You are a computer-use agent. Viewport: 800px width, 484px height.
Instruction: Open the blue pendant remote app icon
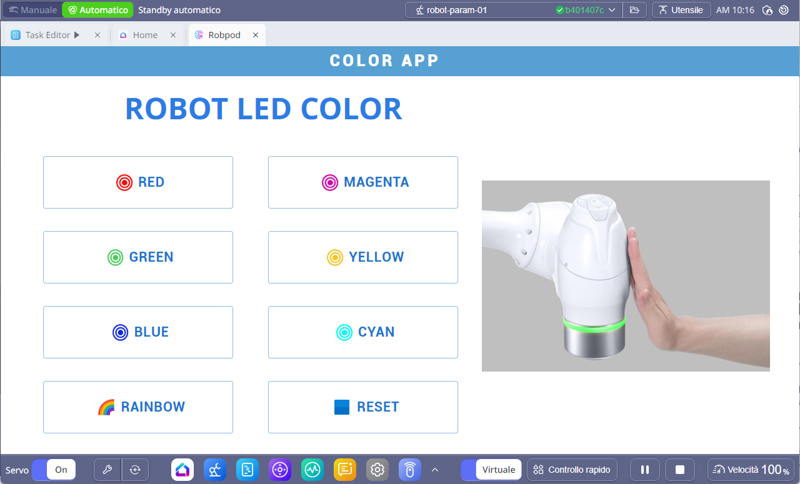pos(410,470)
